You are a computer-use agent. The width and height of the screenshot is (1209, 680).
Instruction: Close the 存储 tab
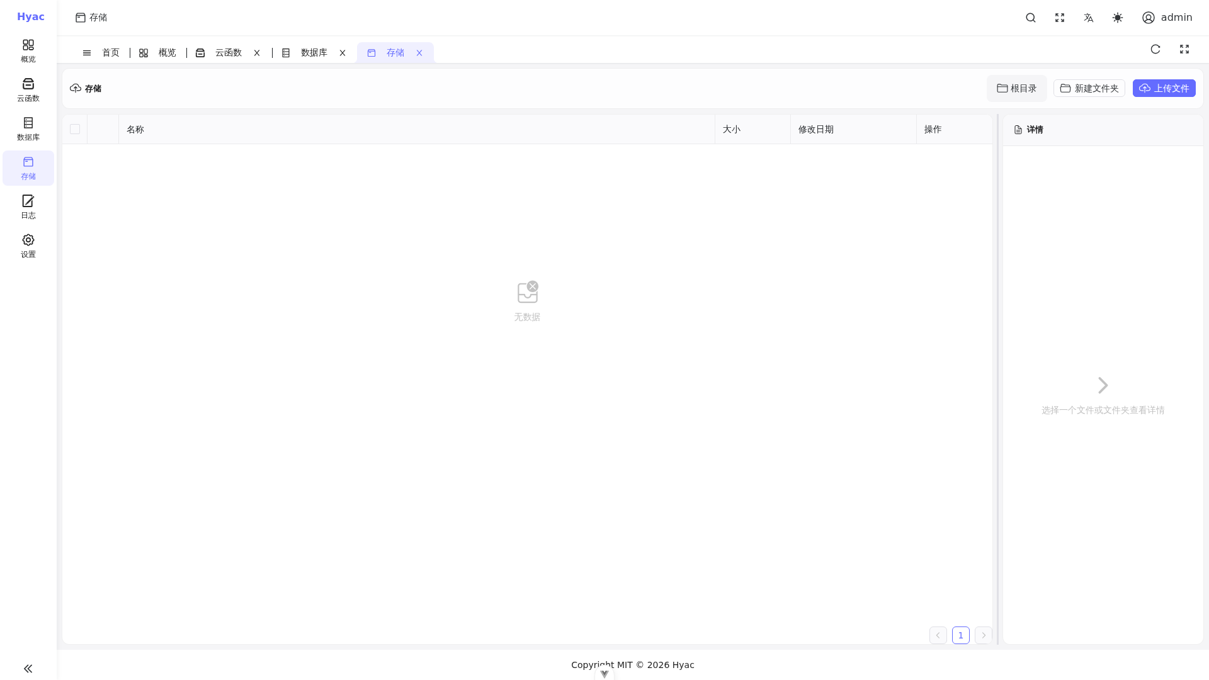(419, 53)
